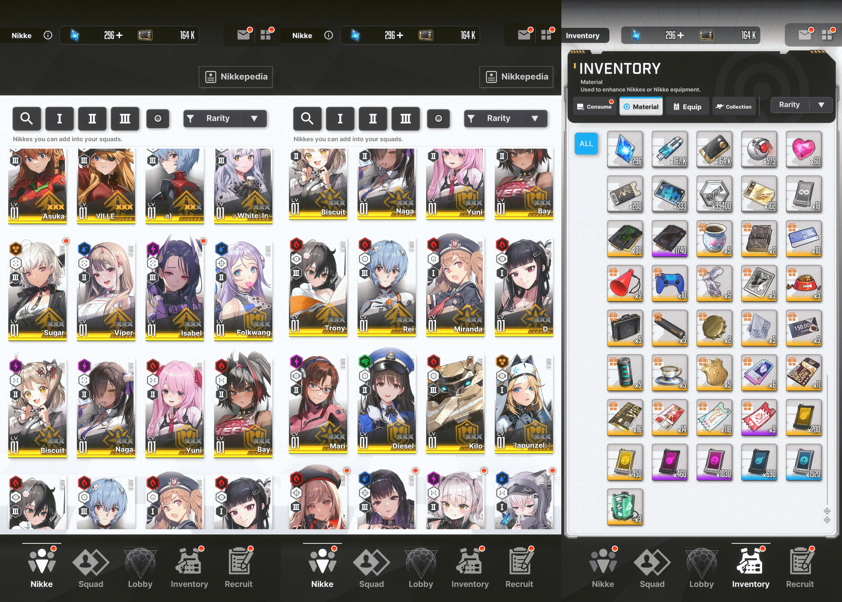Screen dimensions: 842x602
Task: Switch to the Equip tab in Inventory
Action: click(x=688, y=106)
